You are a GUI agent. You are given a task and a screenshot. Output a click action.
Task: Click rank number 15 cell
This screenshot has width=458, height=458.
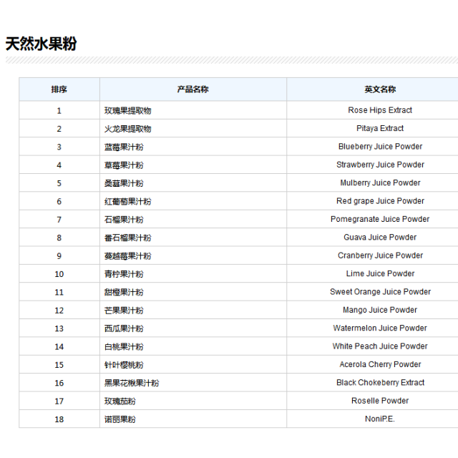[59, 365]
